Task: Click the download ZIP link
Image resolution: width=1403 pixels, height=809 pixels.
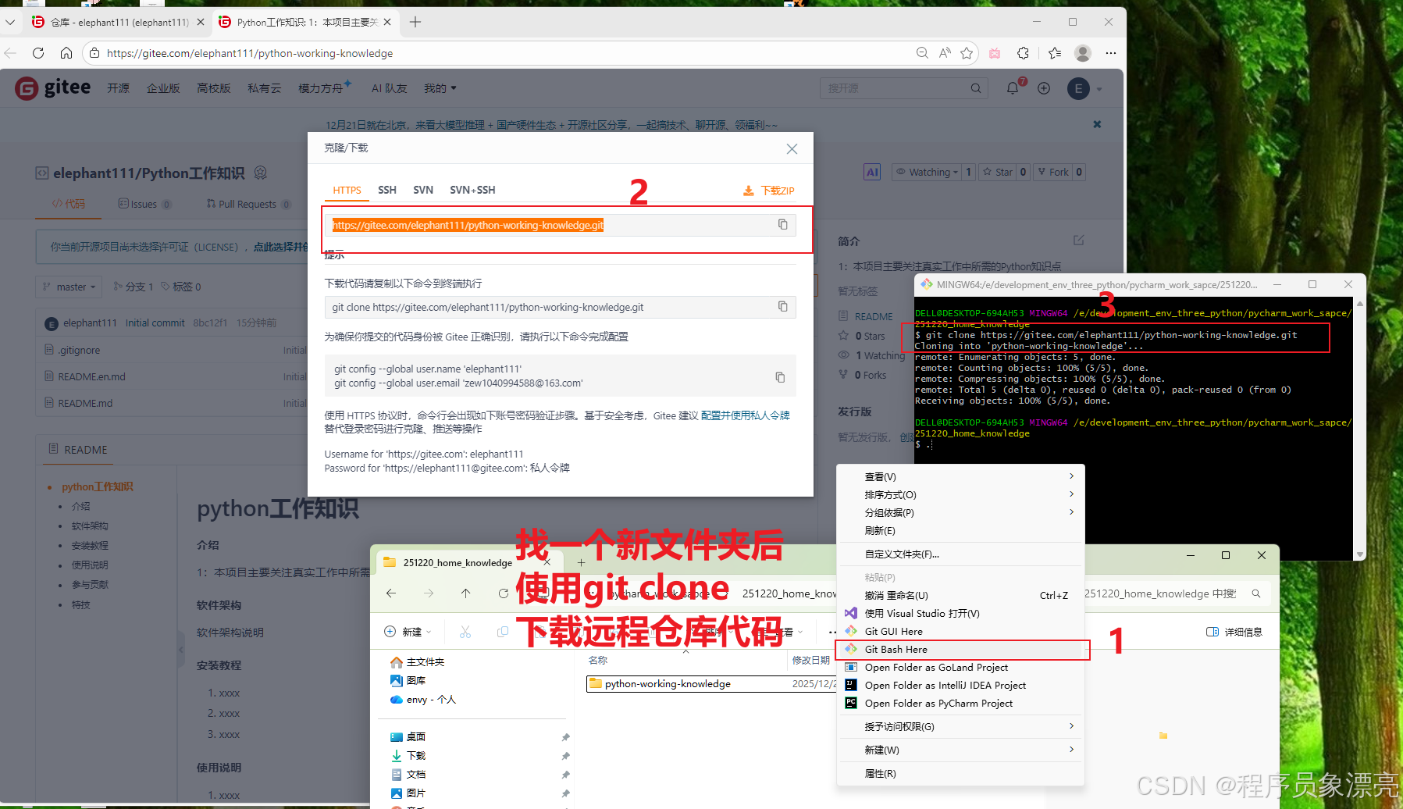Action: [769, 191]
